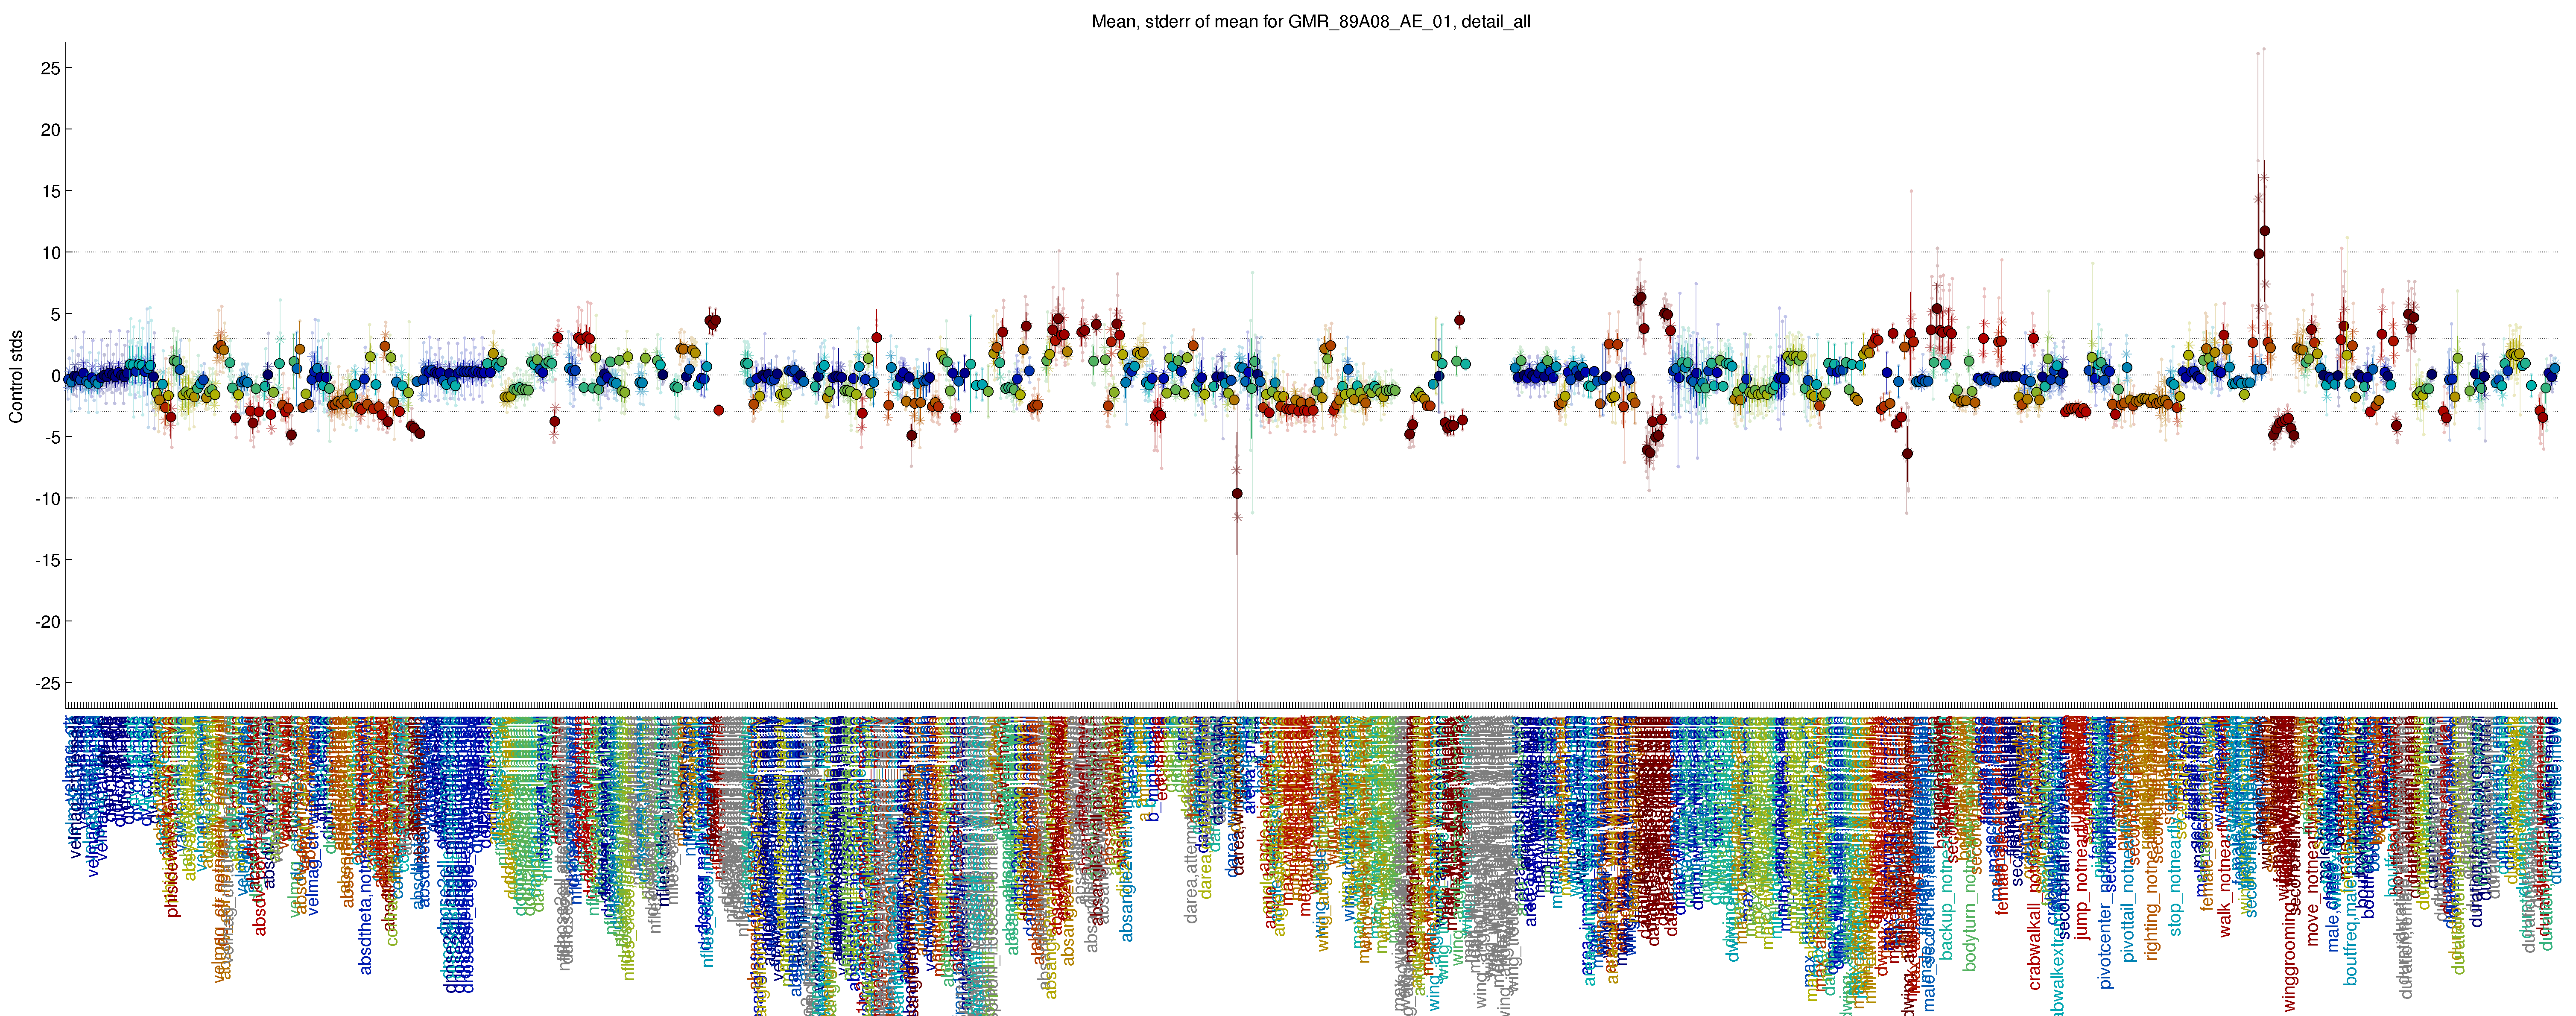The image size is (2576, 1016).
Task: Click the y-axis tick label '-5'
Action: coord(52,437)
